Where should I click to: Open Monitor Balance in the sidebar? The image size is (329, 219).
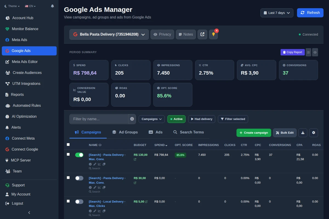click(29, 29)
